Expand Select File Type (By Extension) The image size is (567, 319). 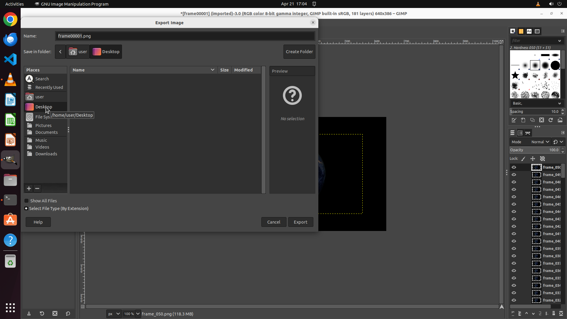[26, 209]
